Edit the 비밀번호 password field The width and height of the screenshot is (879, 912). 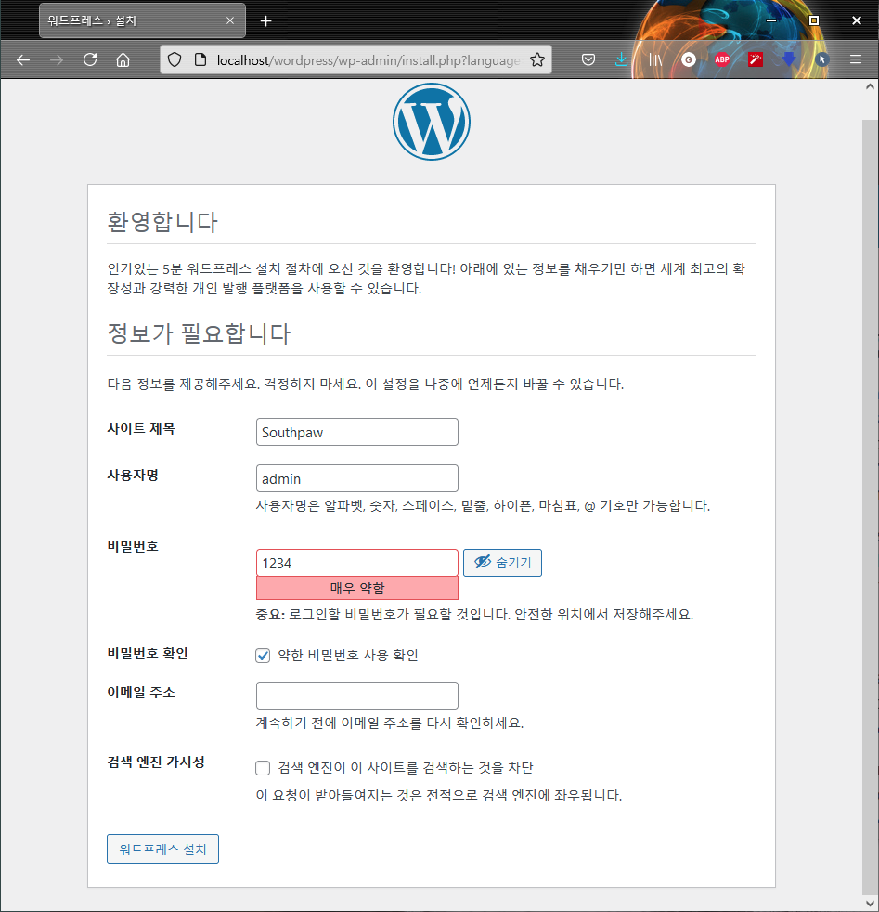[357, 563]
